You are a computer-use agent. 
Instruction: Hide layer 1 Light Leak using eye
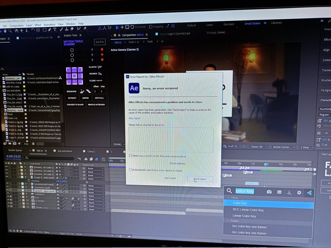6,166
